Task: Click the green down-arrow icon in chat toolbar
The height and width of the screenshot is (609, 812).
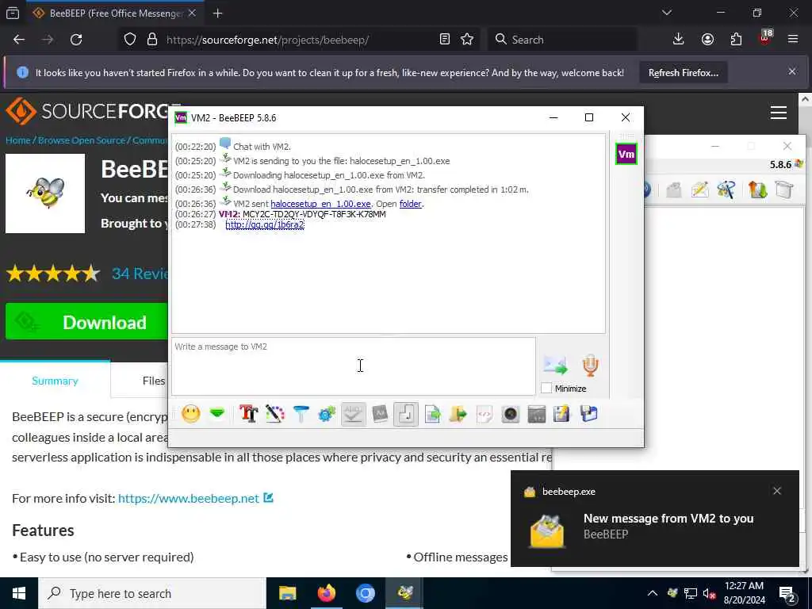Action: tap(217, 413)
